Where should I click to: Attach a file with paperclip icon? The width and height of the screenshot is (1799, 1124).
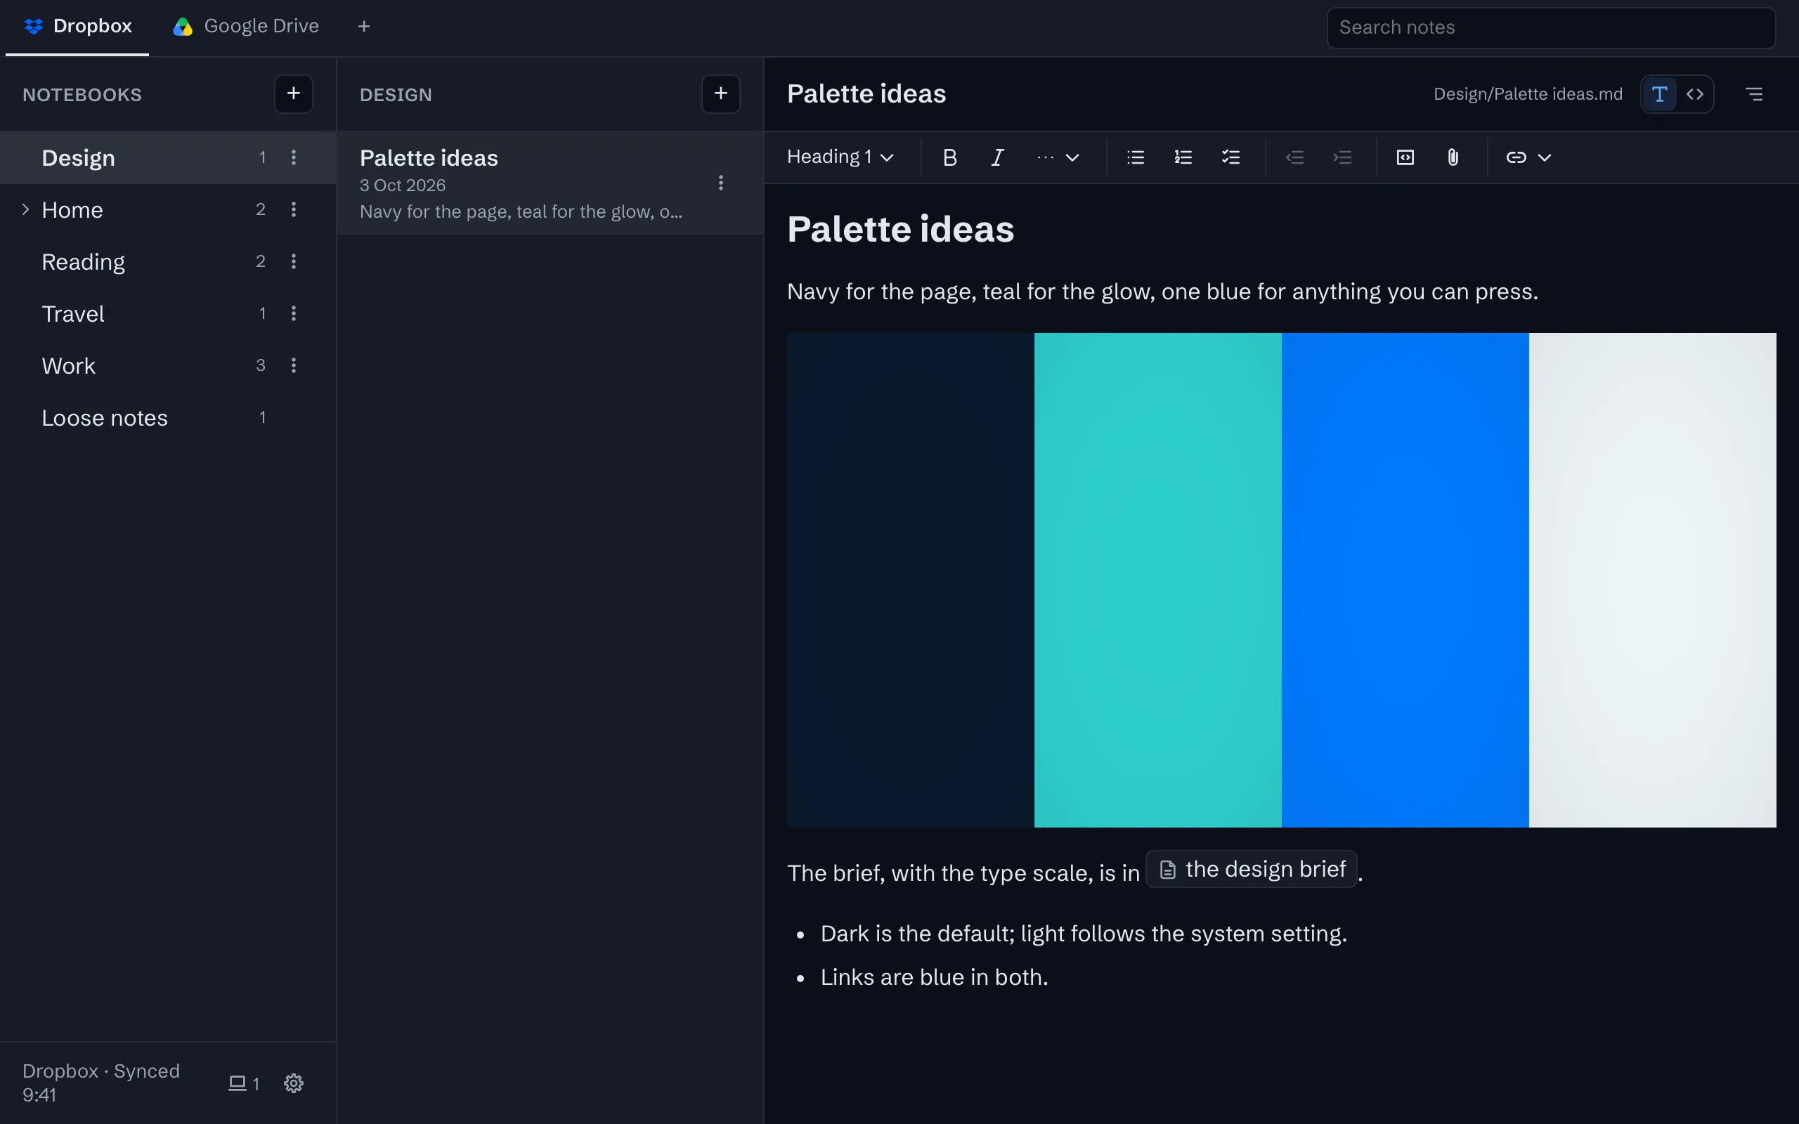1453,157
